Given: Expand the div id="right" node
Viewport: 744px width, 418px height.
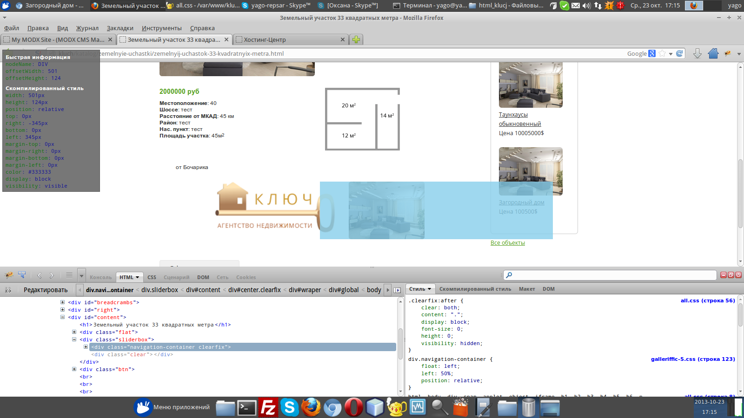Looking at the screenshot, I should click(62, 310).
